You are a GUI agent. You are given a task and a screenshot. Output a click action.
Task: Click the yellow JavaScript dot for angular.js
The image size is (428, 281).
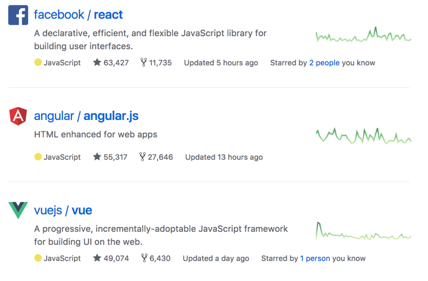click(x=38, y=157)
